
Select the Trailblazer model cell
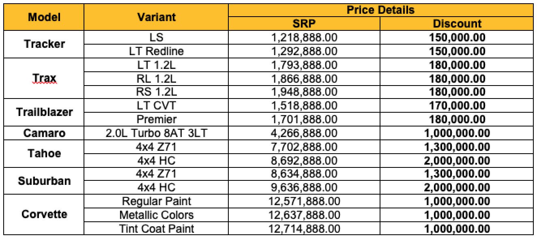(x=44, y=112)
